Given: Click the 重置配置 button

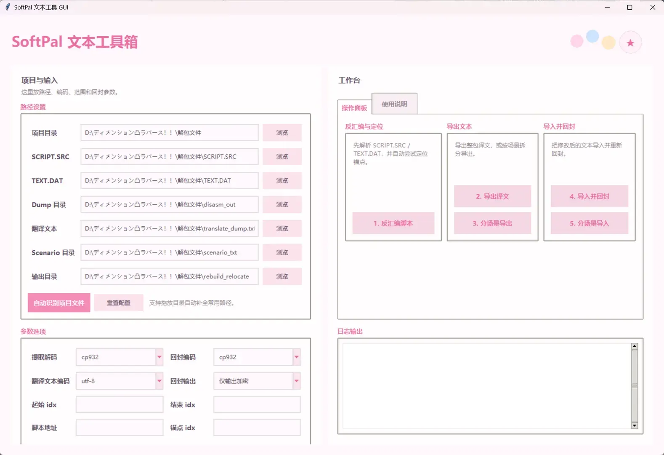Looking at the screenshot, I should [x=119, y=303].
